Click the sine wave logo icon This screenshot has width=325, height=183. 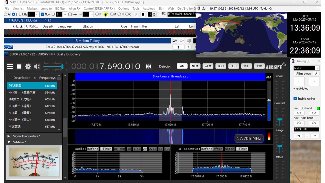pos(8,47)
